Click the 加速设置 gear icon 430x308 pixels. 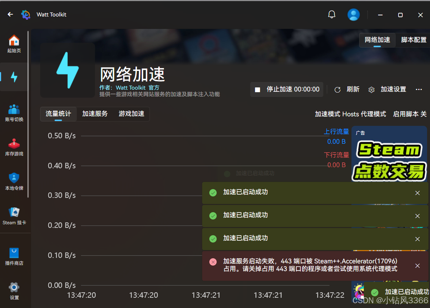372,90
